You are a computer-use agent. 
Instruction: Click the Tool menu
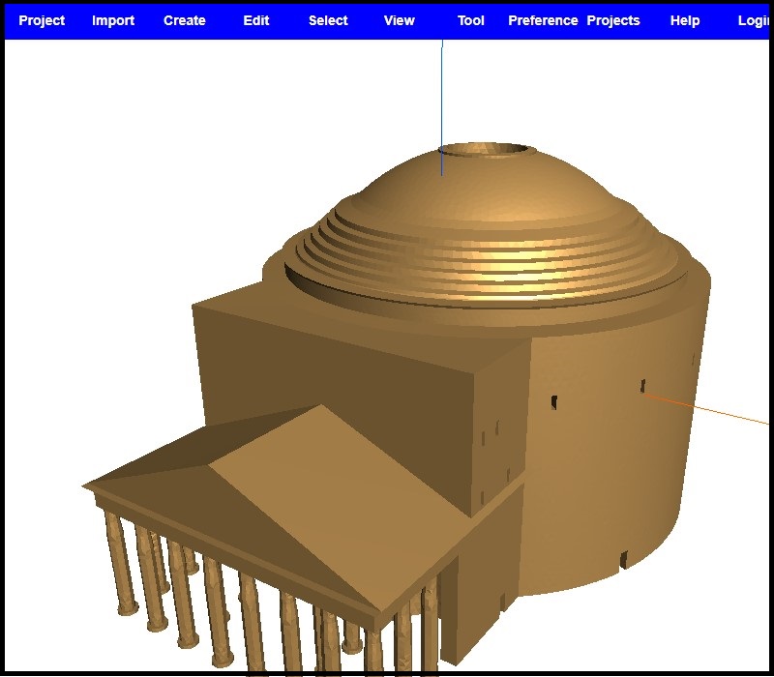(x=470, y=20)
